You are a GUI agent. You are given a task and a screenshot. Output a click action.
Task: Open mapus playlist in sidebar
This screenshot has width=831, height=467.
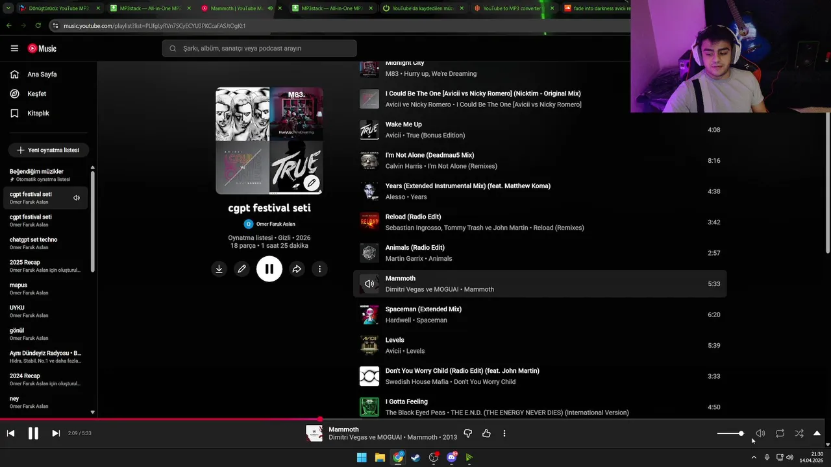[x=47, y=289]
